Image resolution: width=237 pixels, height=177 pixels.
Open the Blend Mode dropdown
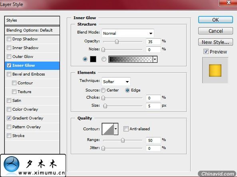[128, 33]
